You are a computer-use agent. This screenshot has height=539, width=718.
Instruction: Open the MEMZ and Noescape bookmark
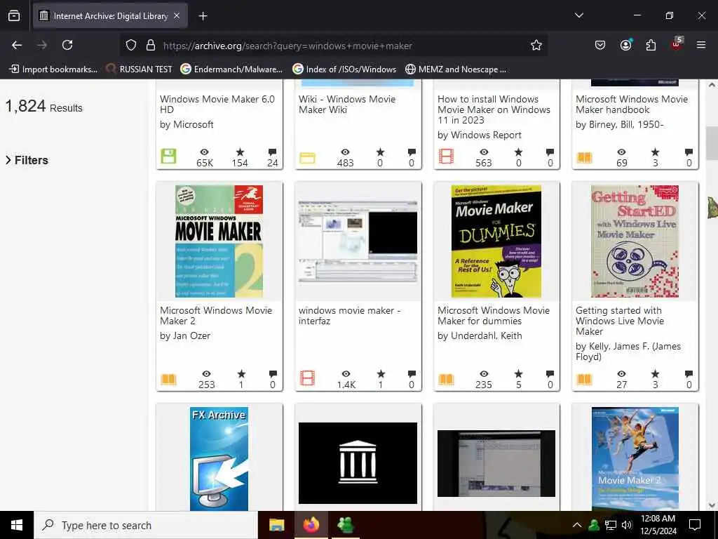pos(456,69)
